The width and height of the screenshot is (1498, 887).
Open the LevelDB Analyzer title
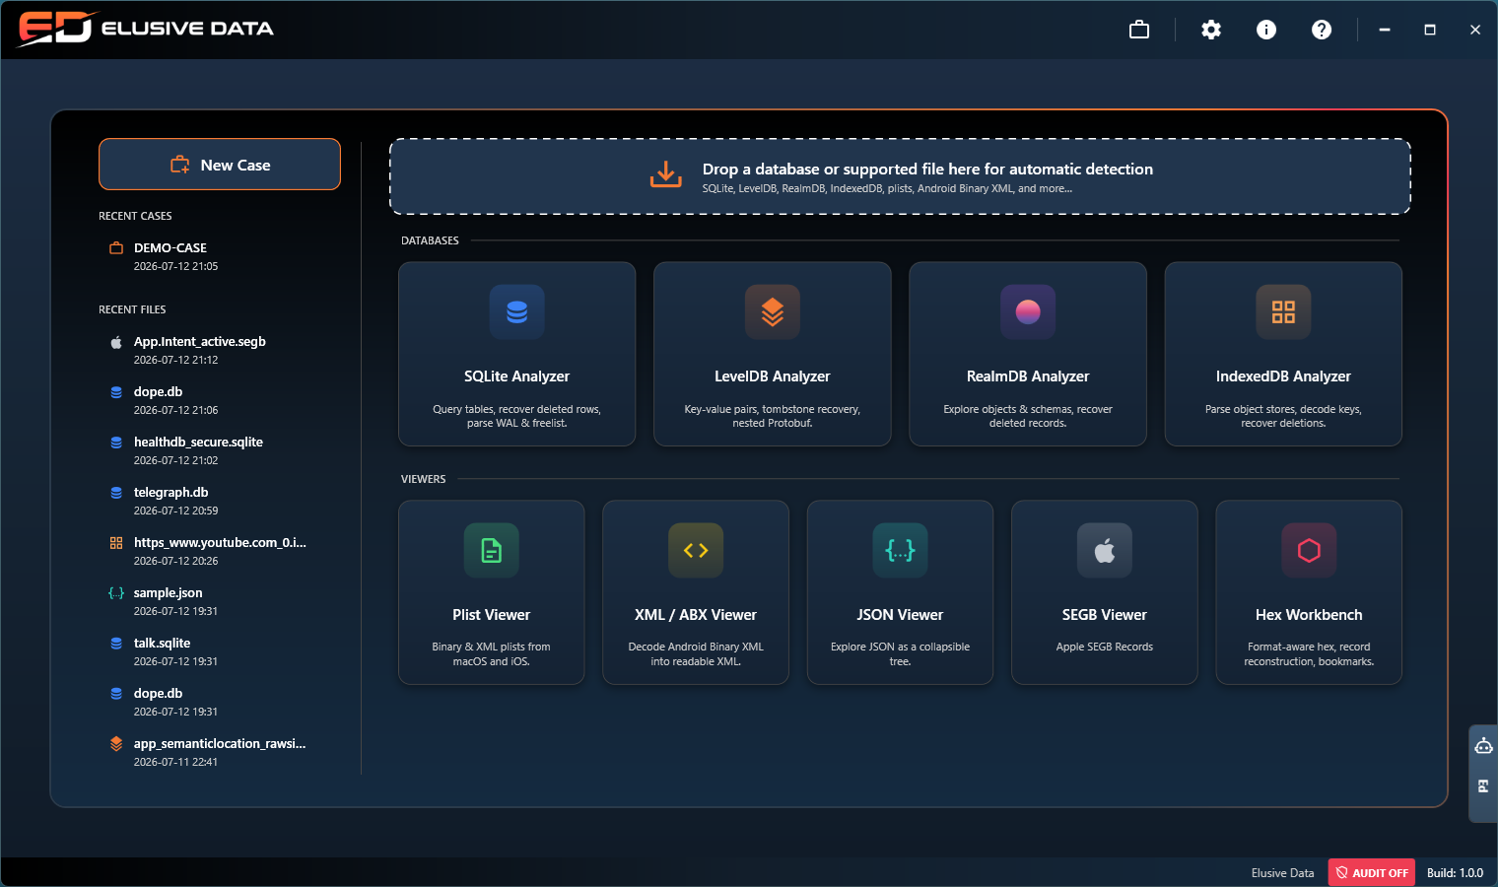(773, 376)
